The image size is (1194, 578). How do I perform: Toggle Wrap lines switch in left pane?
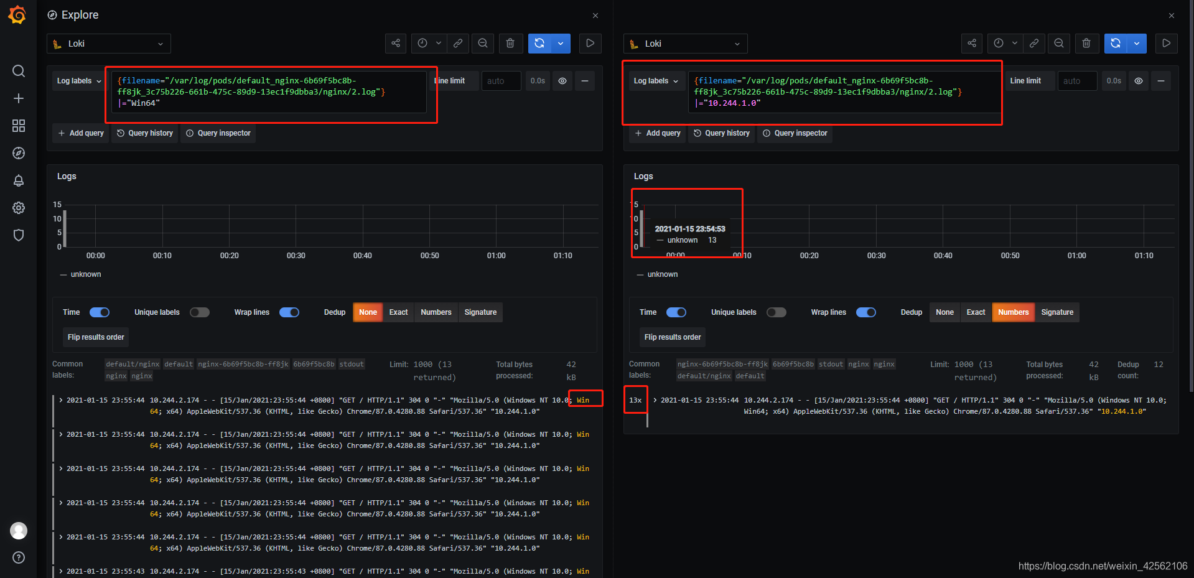pyautogui.click(x=289, y=312)
